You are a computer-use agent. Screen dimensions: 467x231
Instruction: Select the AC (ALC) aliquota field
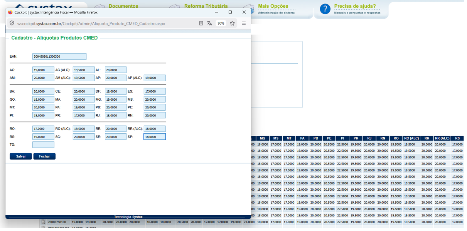(84, 70)
